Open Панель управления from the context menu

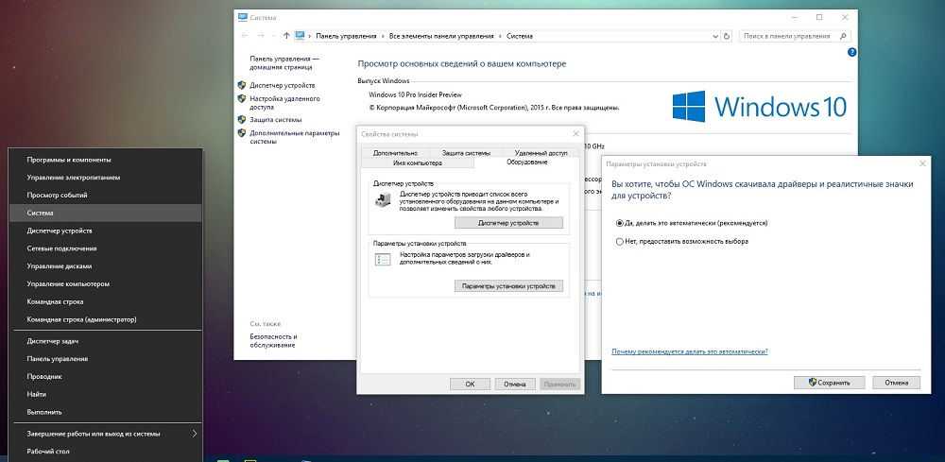click(106, 359)
